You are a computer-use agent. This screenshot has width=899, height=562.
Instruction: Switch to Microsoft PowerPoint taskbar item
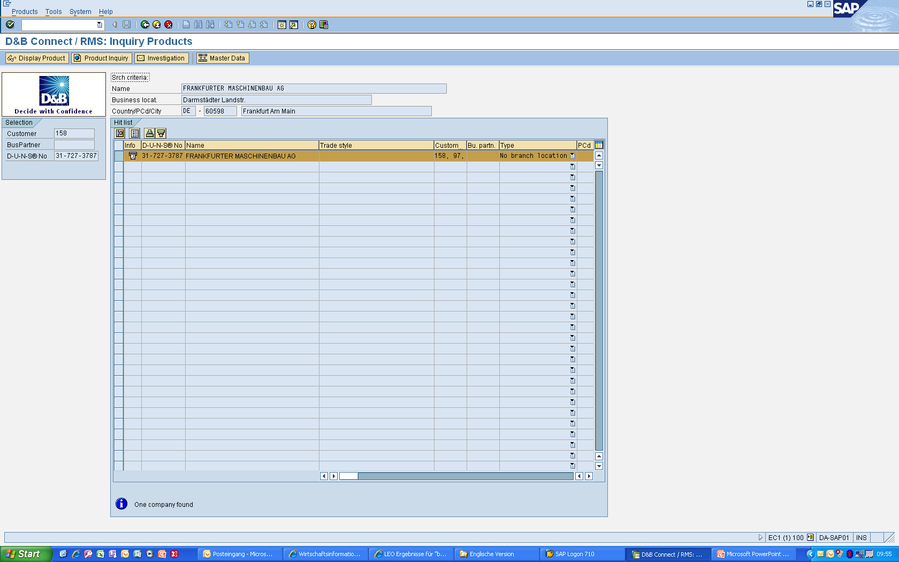[x=753, y=554]
